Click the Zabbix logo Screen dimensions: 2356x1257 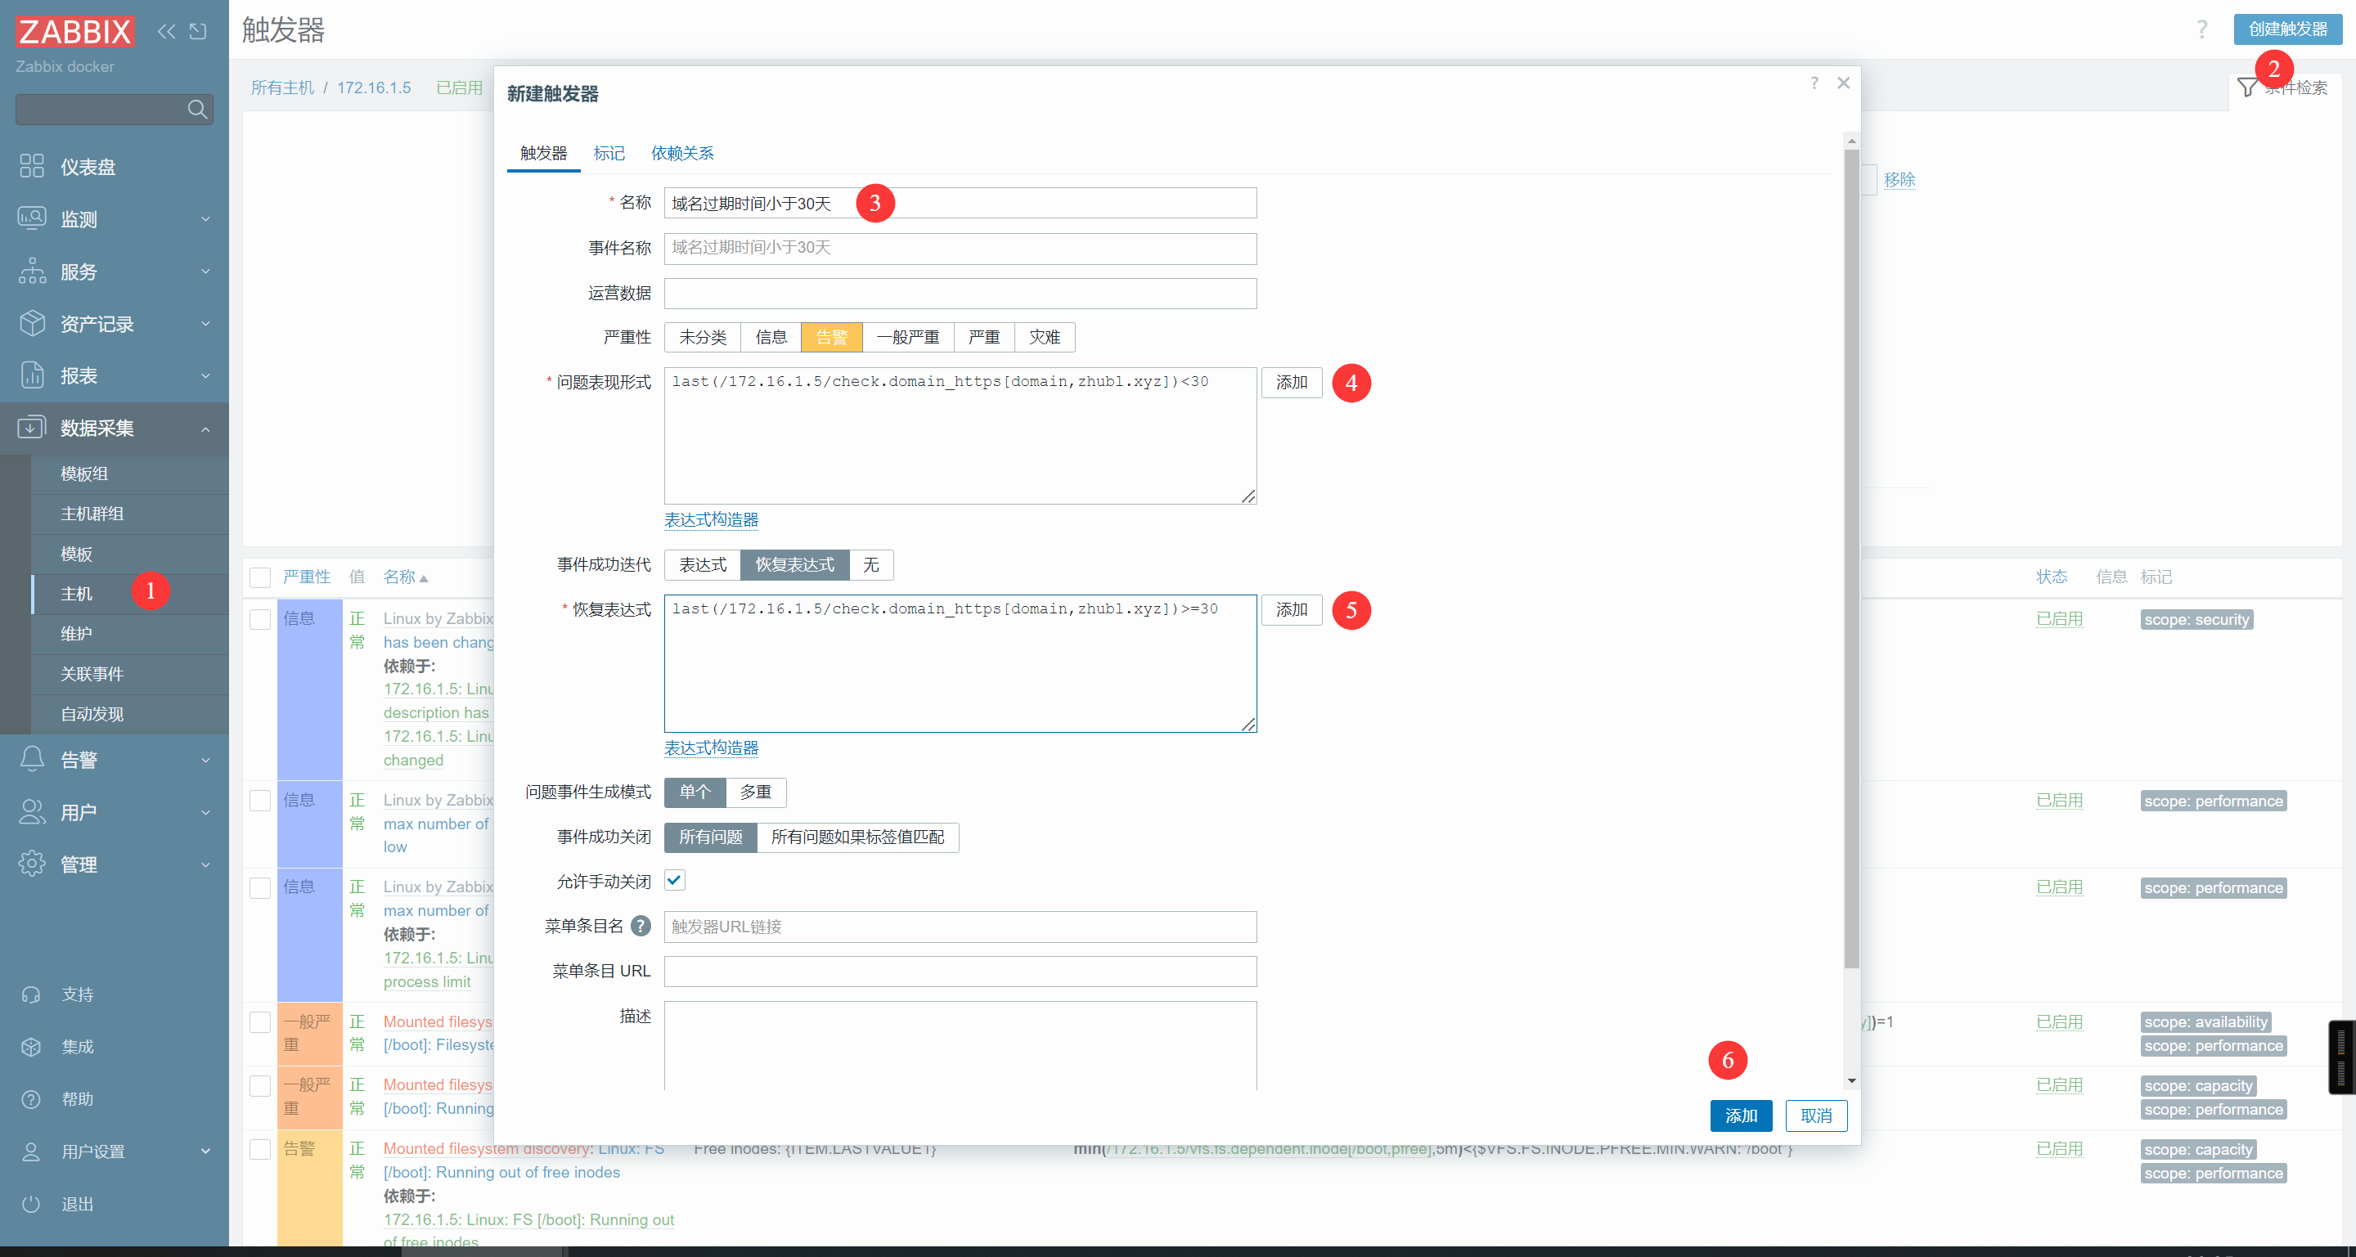pos(75,31)
